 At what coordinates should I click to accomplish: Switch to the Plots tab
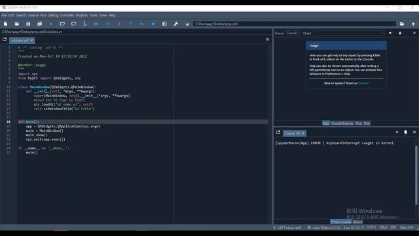pyautogui.click(x=358, y=123)
